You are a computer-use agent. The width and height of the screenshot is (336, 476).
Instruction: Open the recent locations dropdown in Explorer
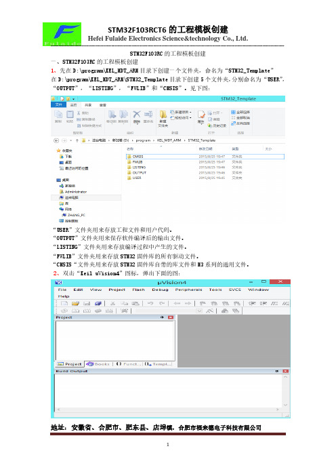(x=71, y=140)
